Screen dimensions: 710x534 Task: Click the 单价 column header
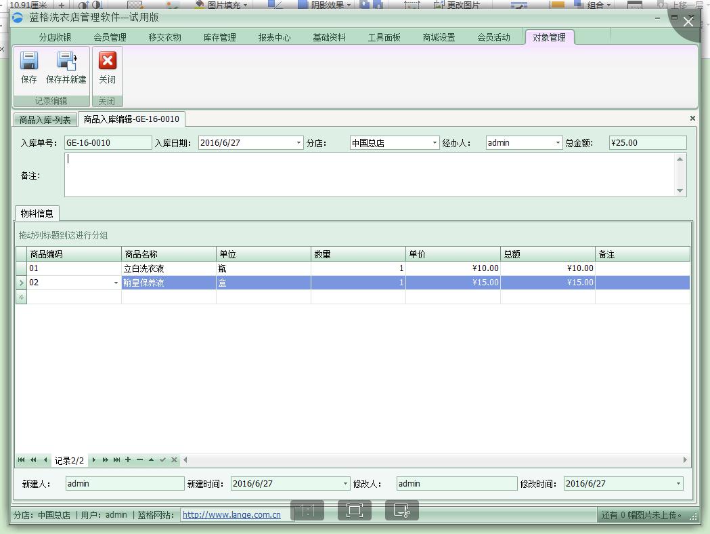[453, 254]
